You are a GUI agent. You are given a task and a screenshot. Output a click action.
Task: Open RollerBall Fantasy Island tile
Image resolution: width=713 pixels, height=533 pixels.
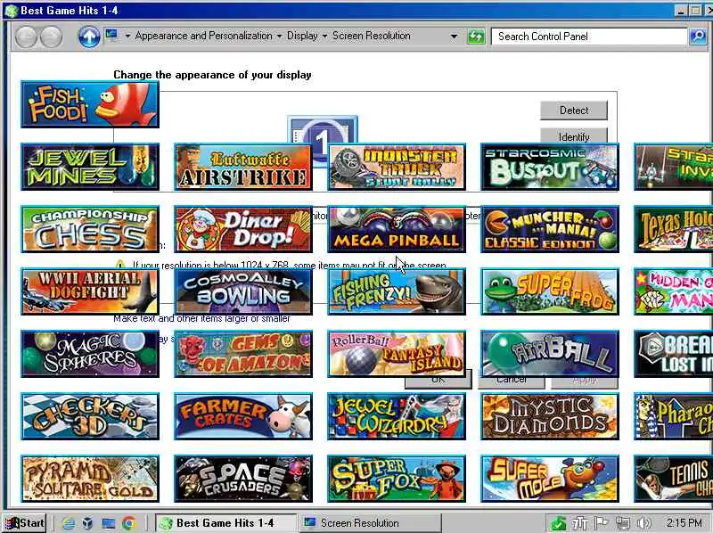[397, 354]
